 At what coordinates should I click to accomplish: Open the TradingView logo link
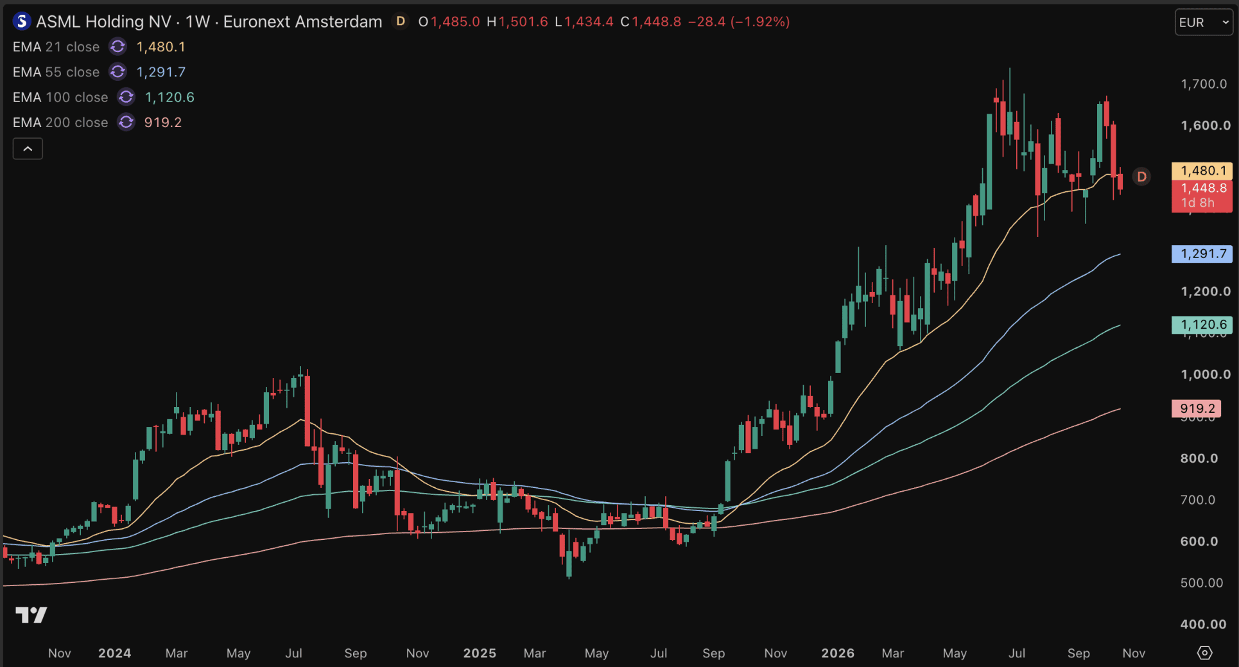click(31, 615)
